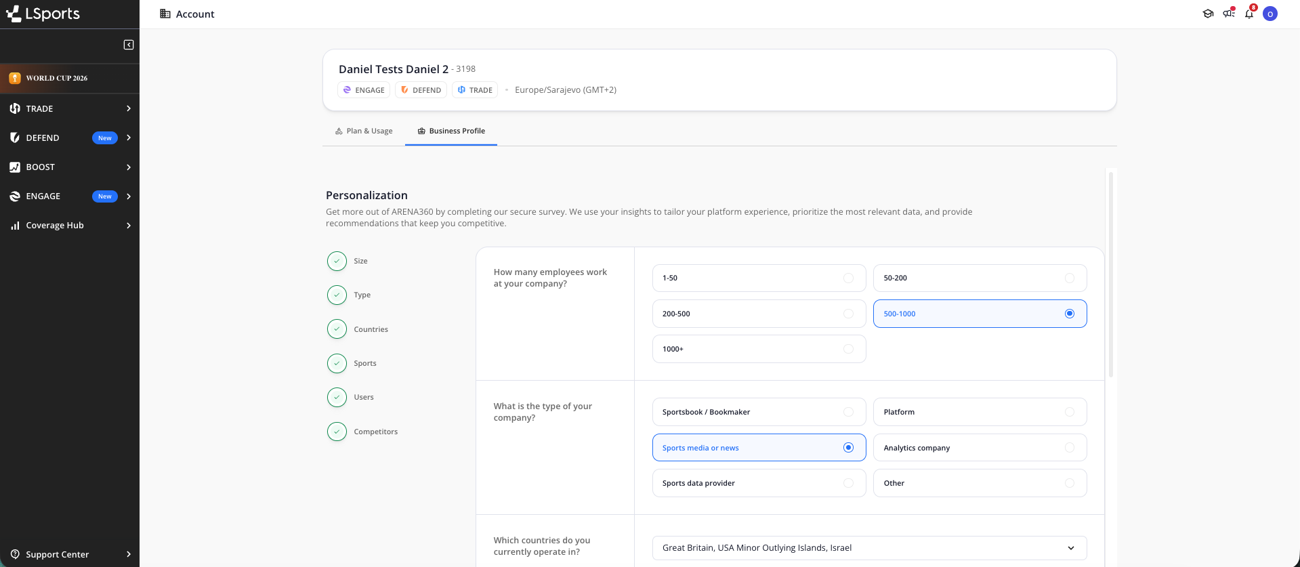Viewport: 1300px width, 567px height.
Task: Expand the Coverage Hub menu chevron
Action: click(129, 226)
